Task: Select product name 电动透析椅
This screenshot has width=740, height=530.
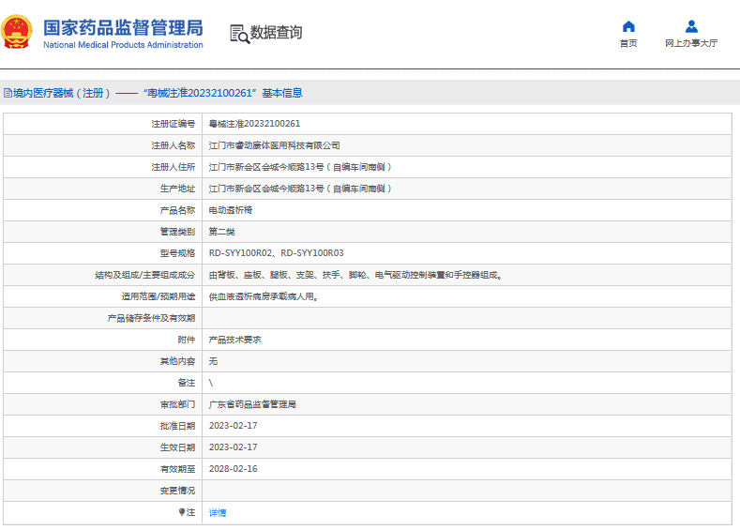Action: pos(231,210)
